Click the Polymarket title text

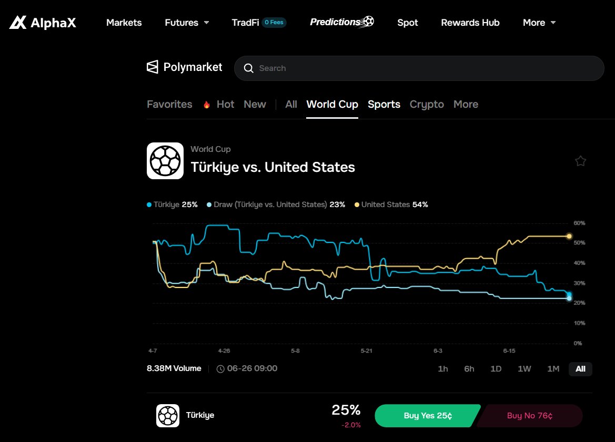pyautogui.click(x=193, y=67)
